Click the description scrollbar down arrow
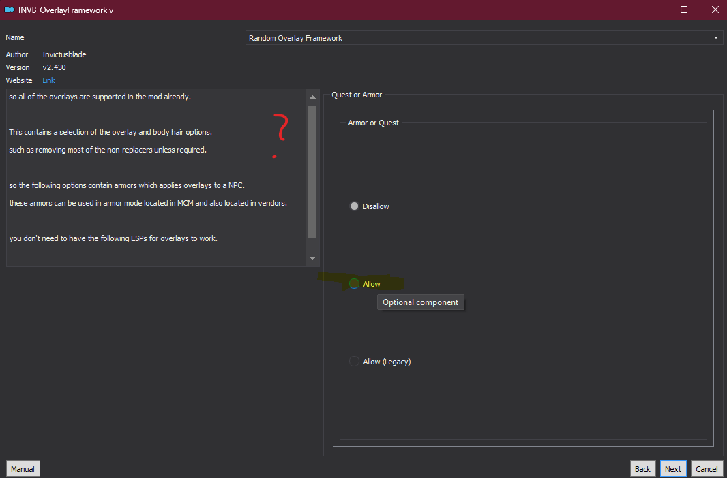This screenshot has width=727, height=478. tap(312, 258)
